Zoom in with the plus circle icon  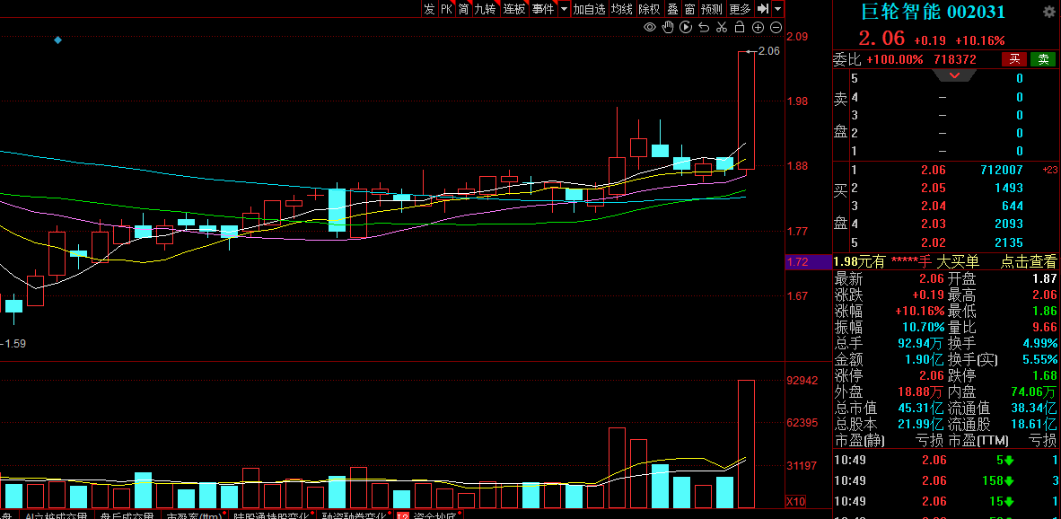point(758,27)
